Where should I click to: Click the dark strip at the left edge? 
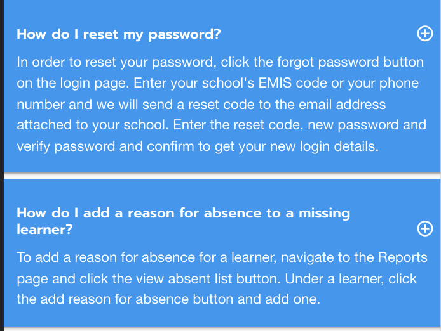(1, 165)
